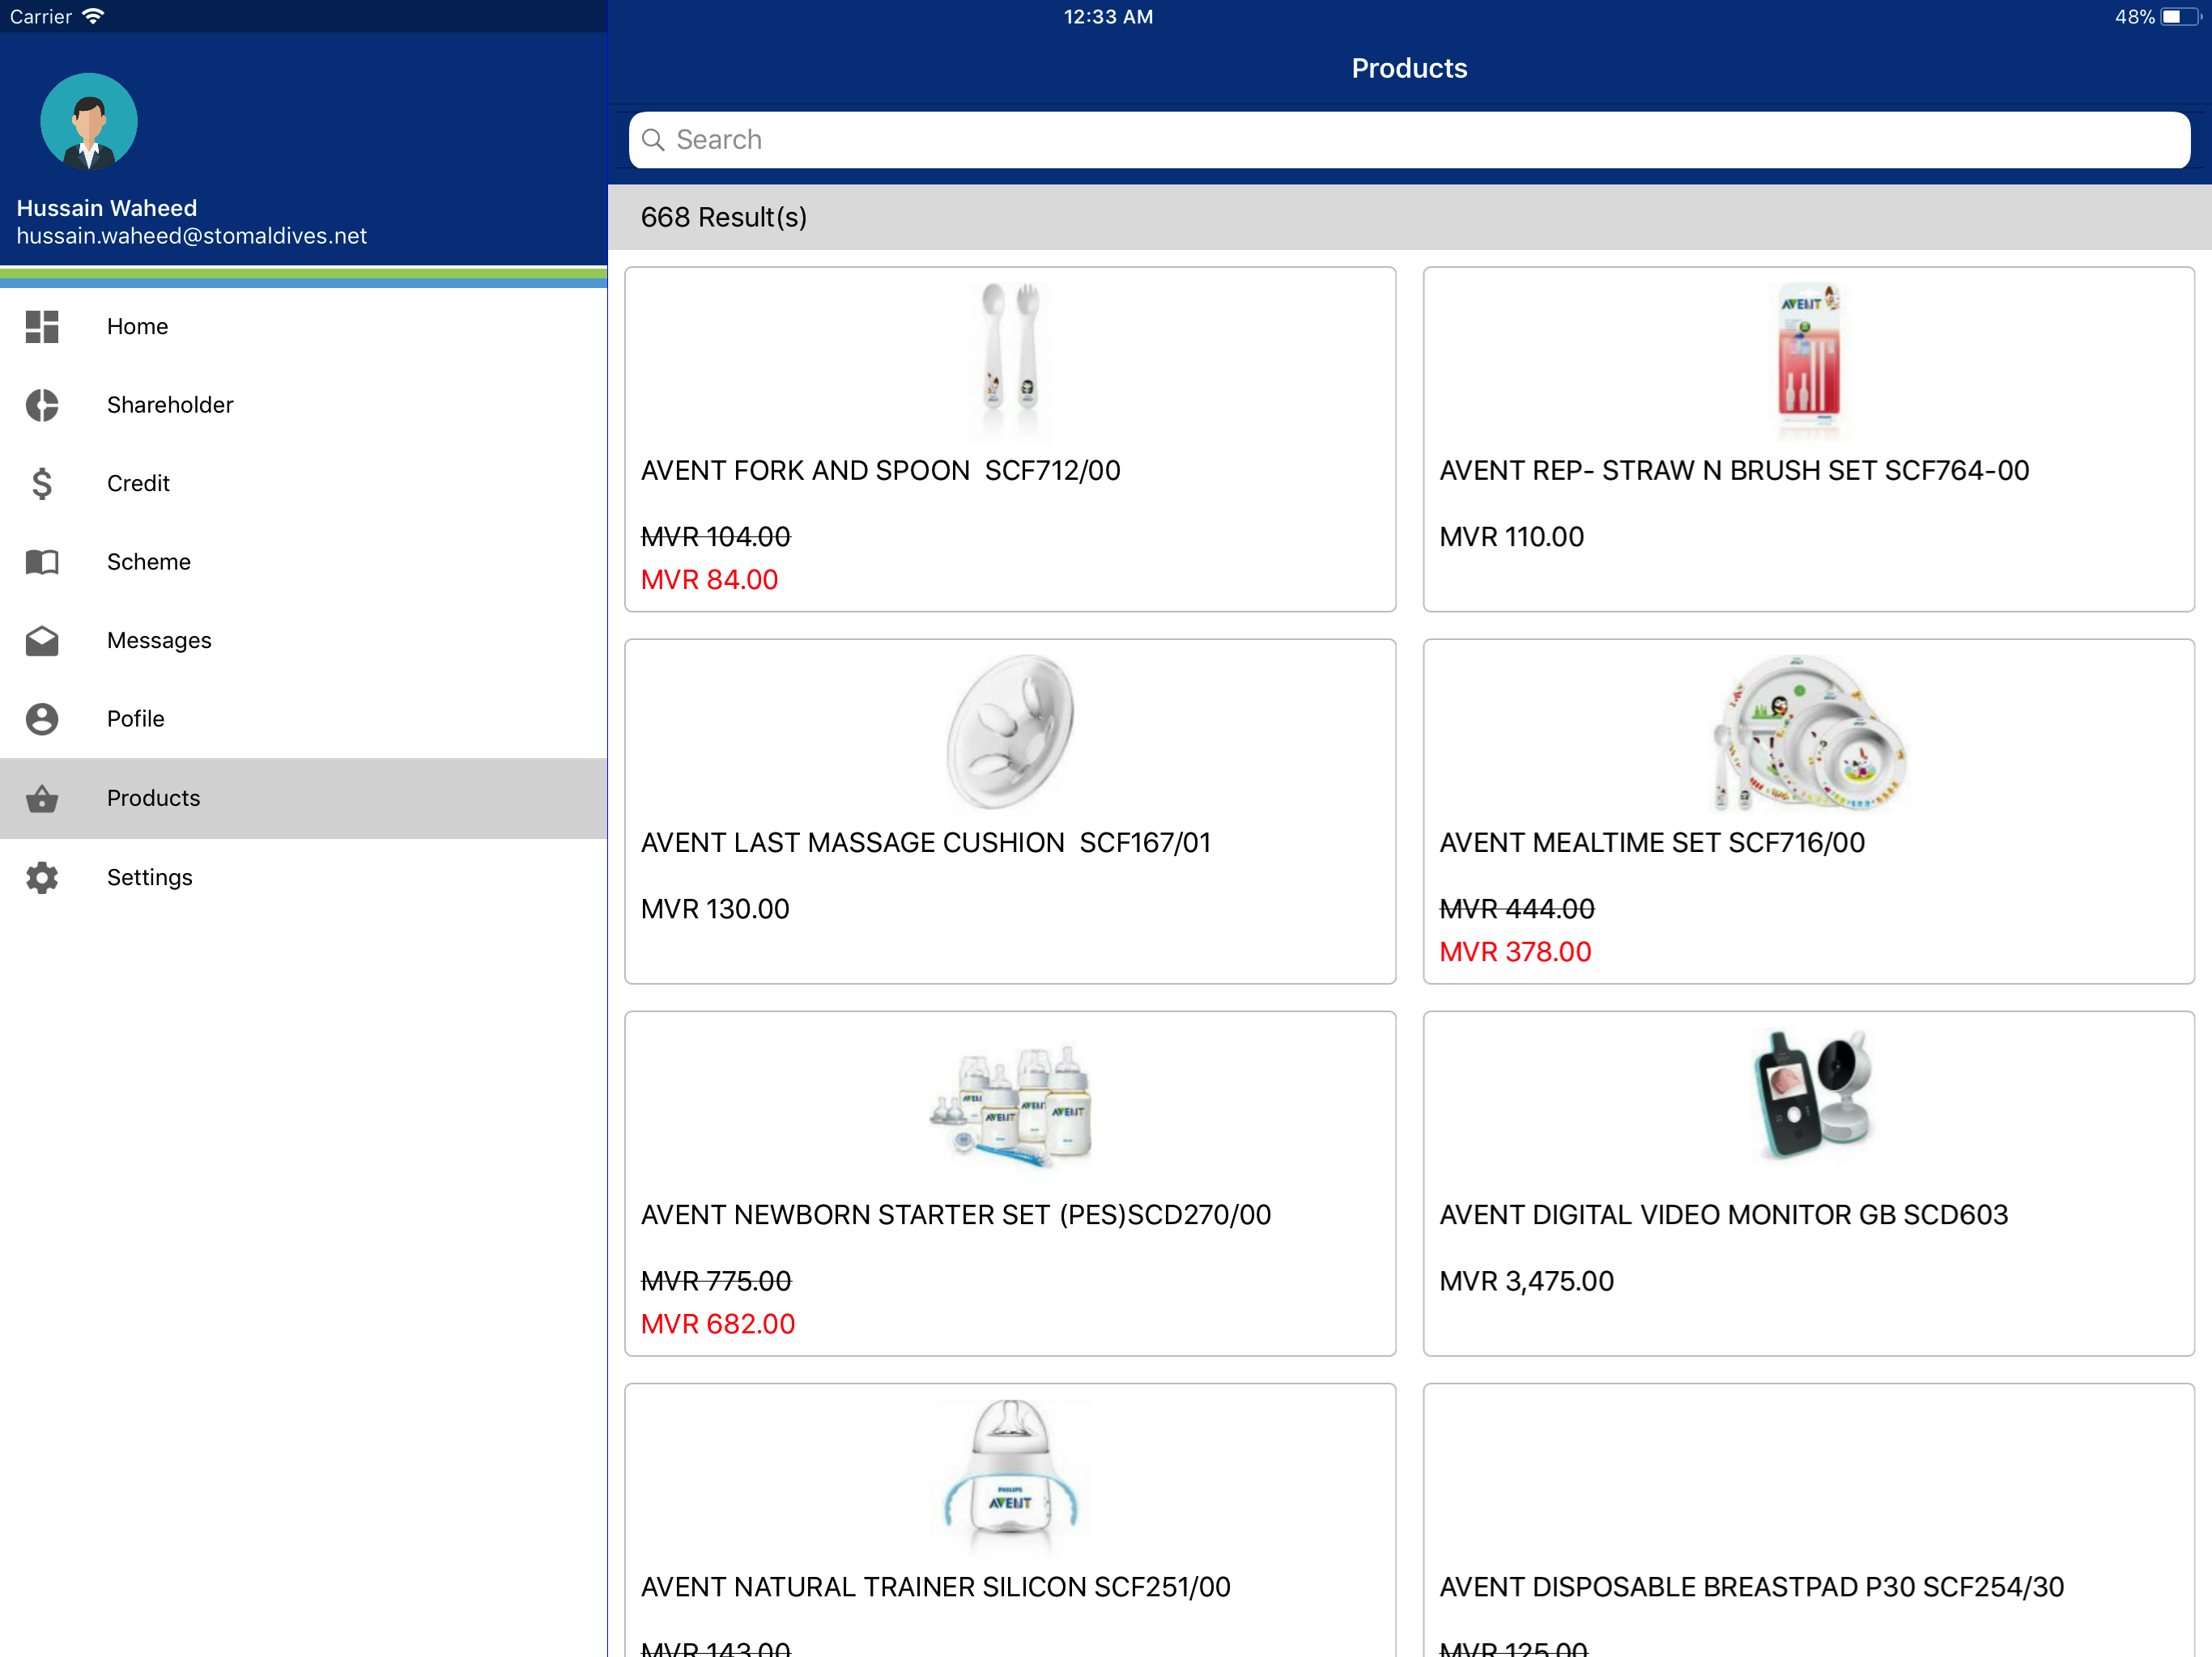Open the Home menu item
The image size is (2212, 1657).
[x=304, y=327]
